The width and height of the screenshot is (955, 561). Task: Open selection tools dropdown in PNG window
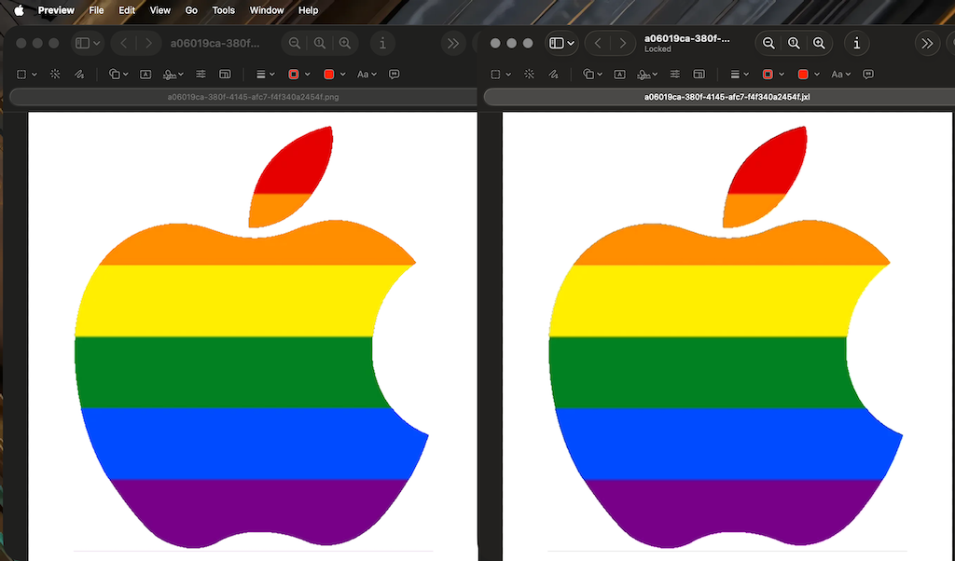pos(27,75)
